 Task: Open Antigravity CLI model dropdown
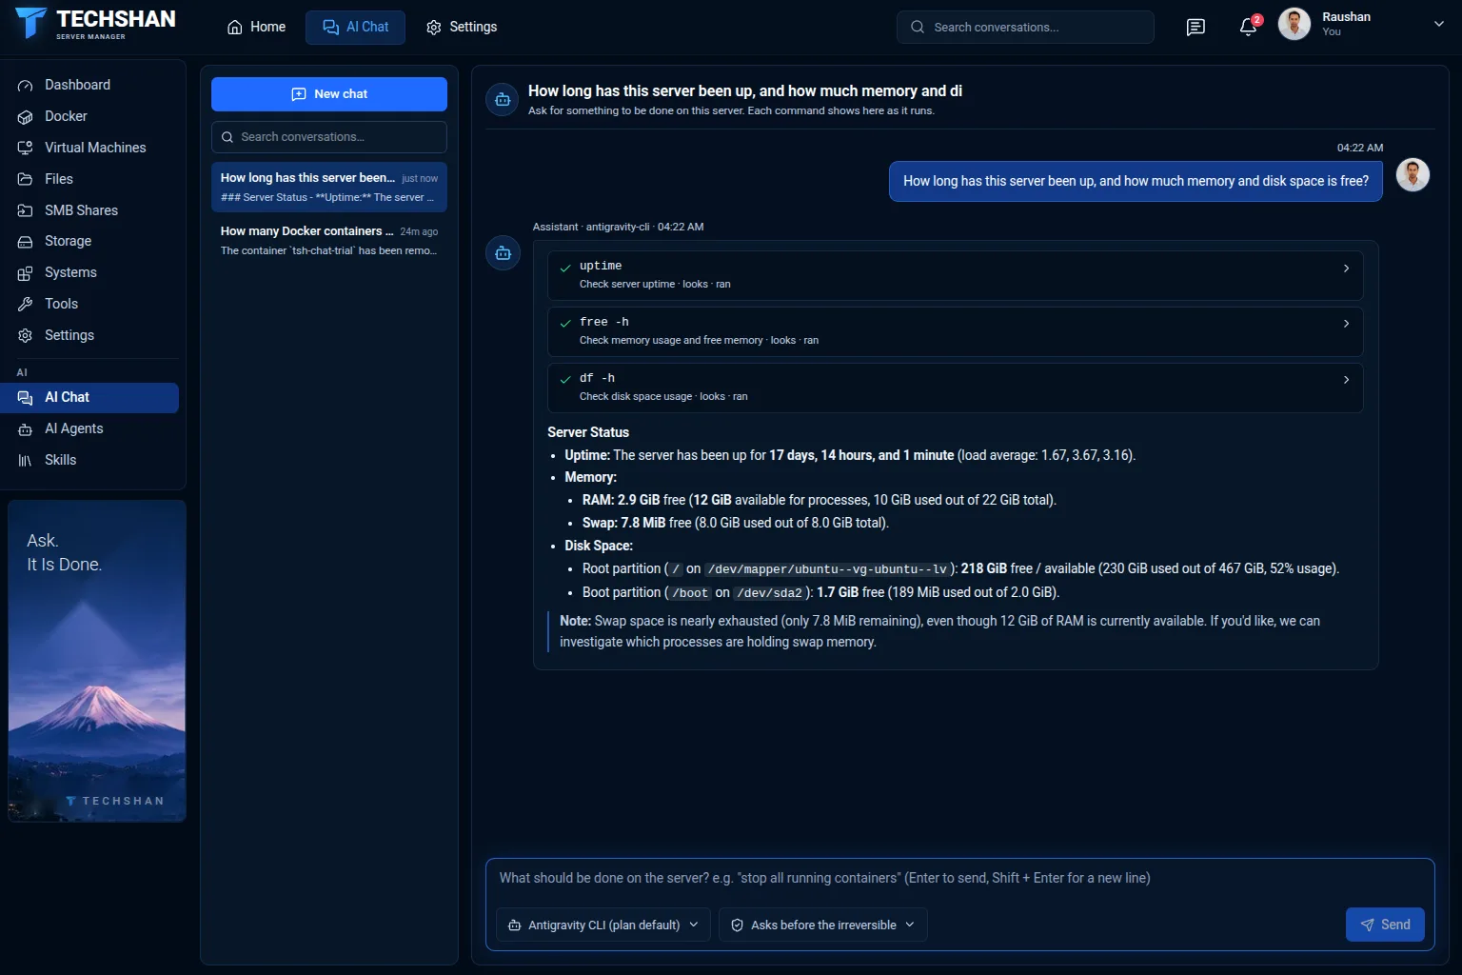coord(603,925)
